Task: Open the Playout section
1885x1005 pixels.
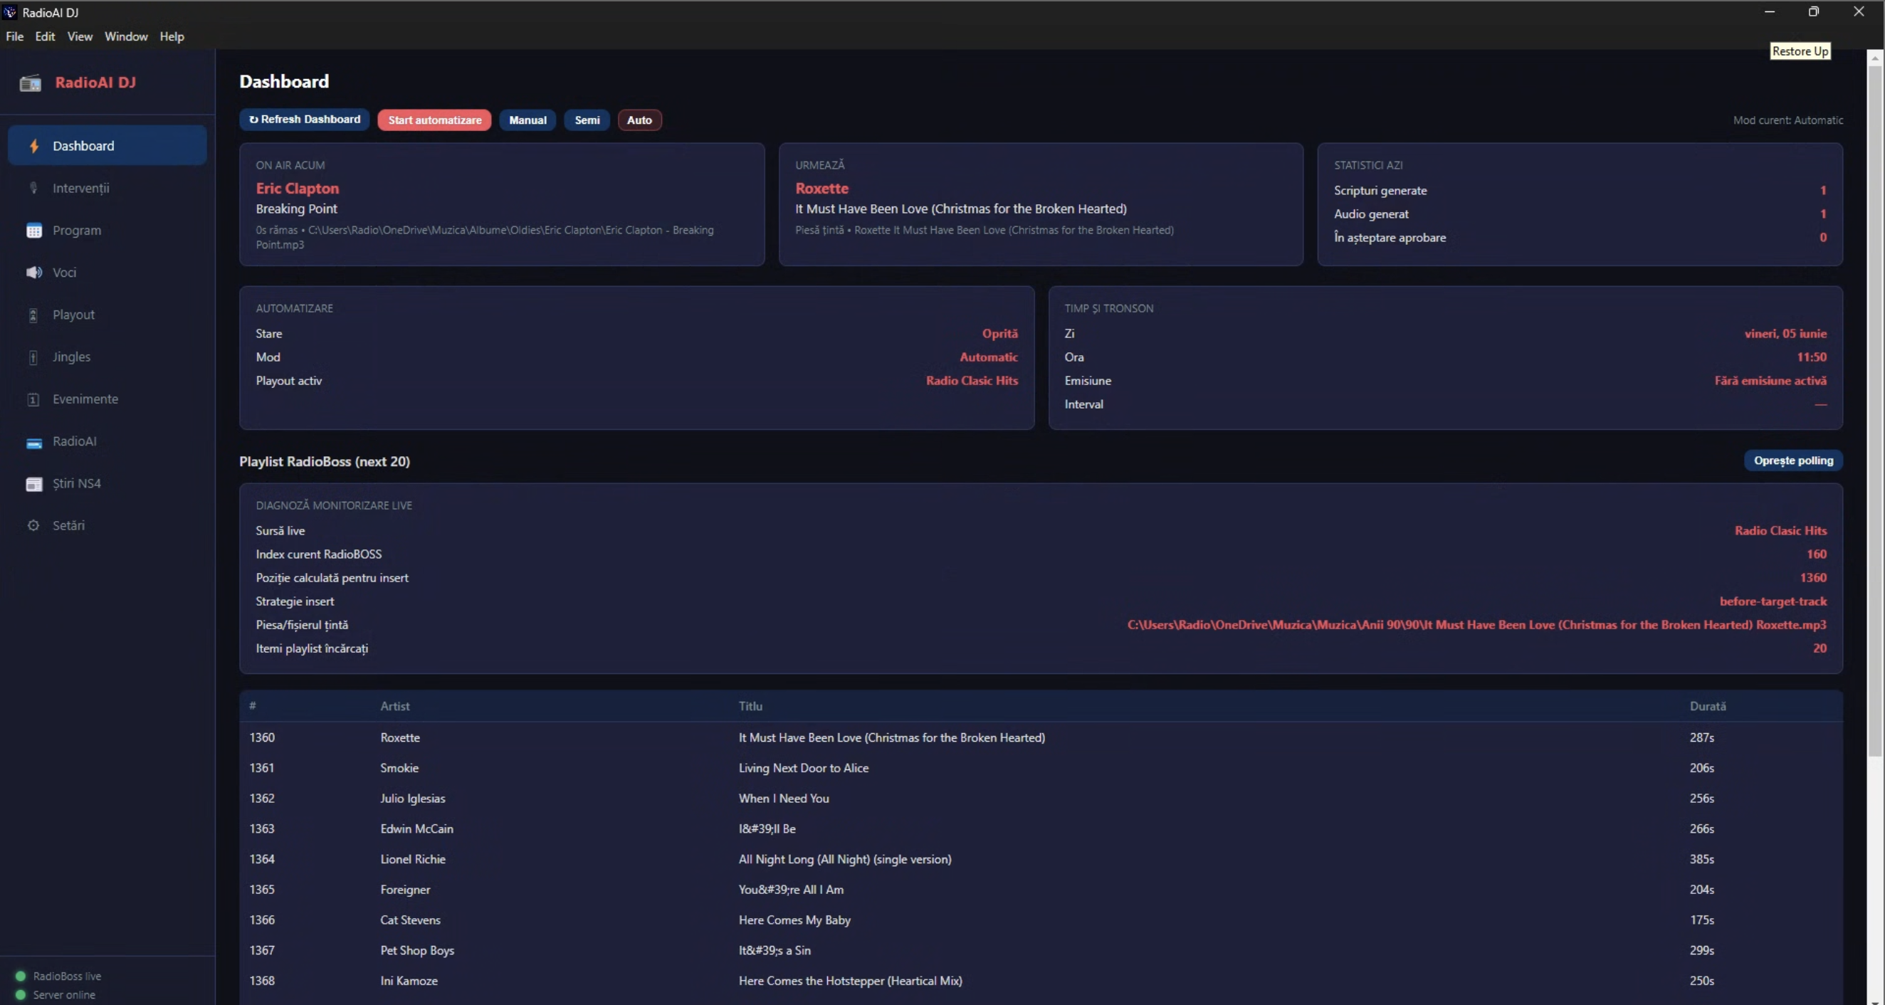Action: tap(107, 315)
